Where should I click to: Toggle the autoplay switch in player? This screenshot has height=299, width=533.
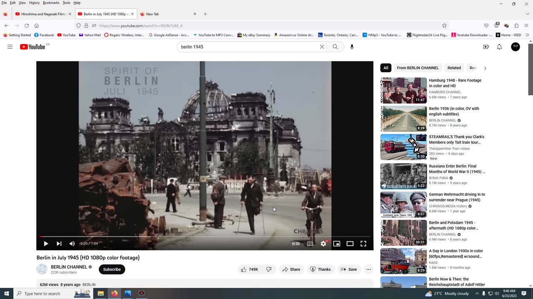(x=296, y=244)
